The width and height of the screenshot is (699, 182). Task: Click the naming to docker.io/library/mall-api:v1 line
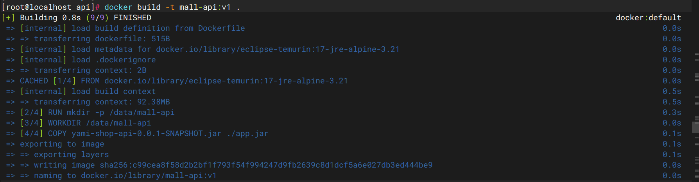tap(125, 175)
